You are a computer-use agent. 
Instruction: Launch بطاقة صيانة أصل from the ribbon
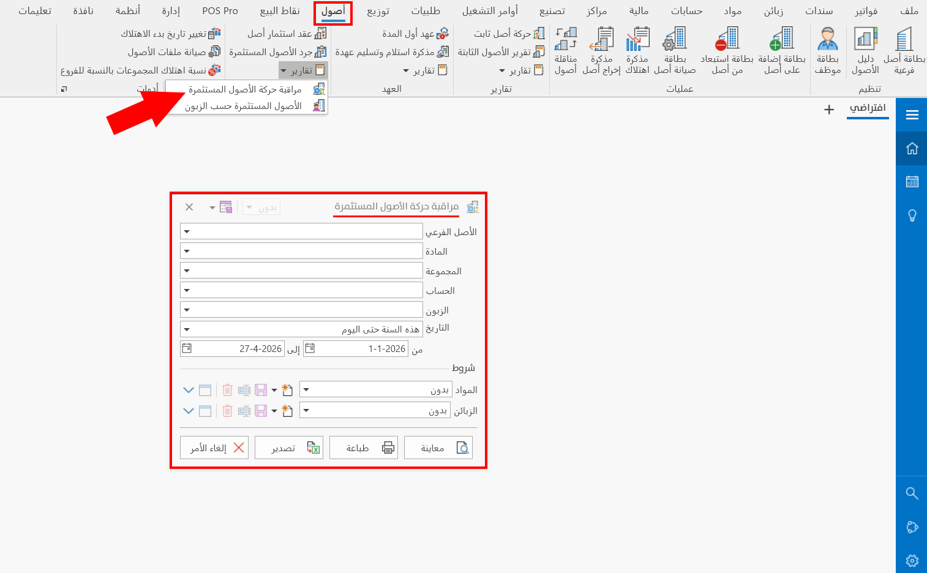[x=675, y=51]
